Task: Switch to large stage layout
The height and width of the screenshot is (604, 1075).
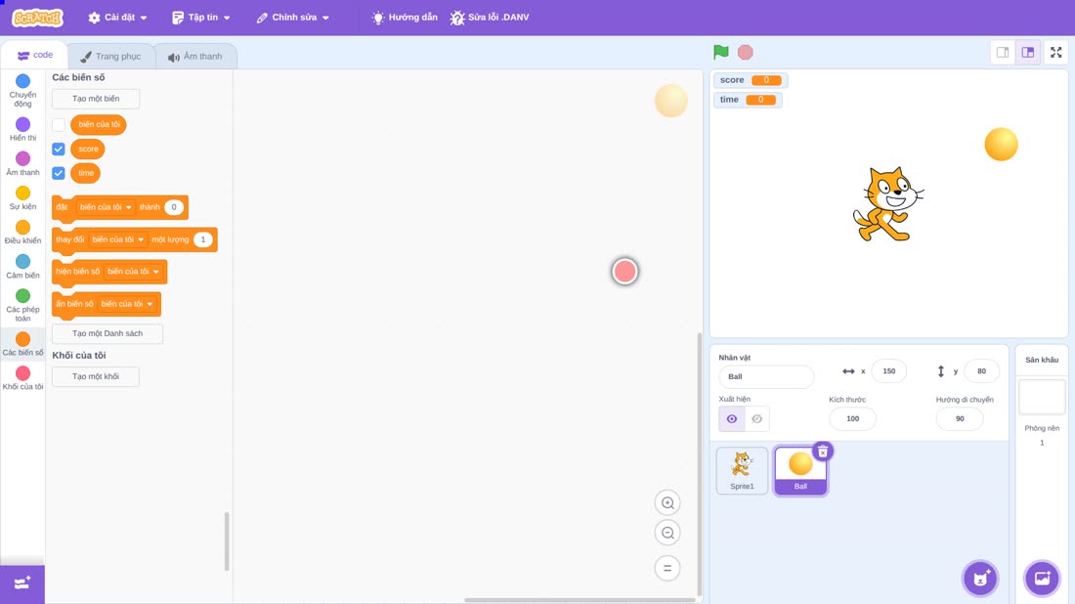Action: point(1028,52)
